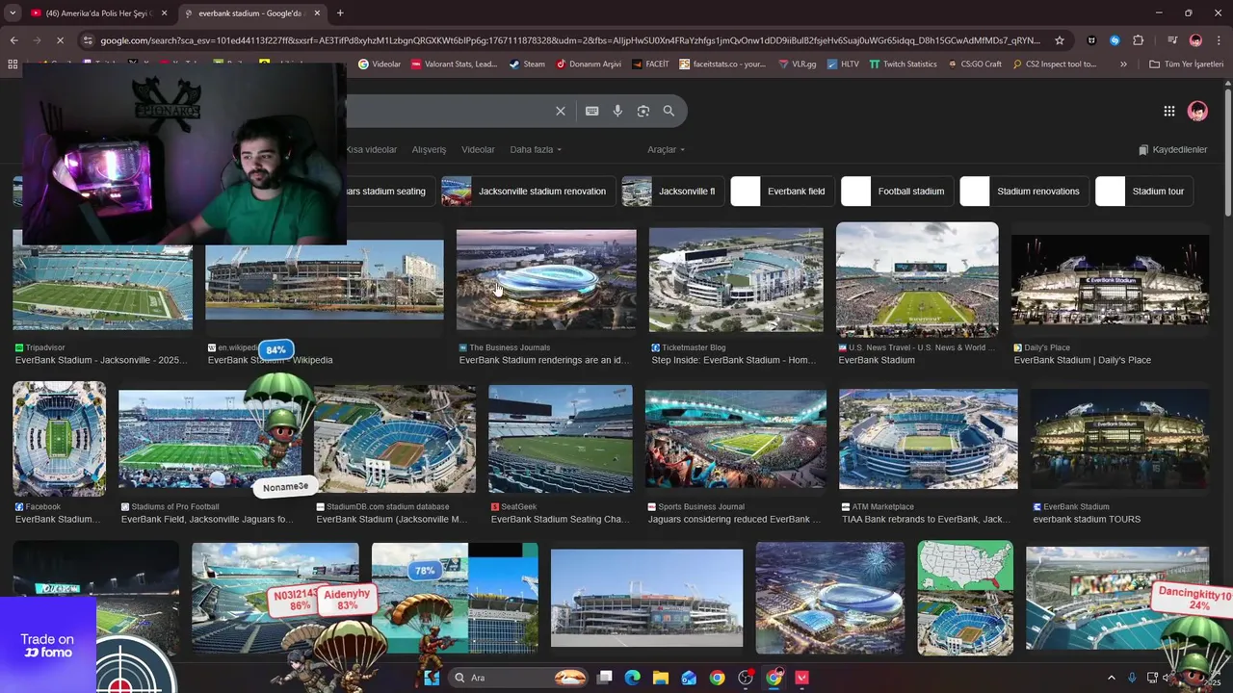Open the SeatGeek seating chart image
Viewport: 1233px width, 693px height.
pos(561,439)
